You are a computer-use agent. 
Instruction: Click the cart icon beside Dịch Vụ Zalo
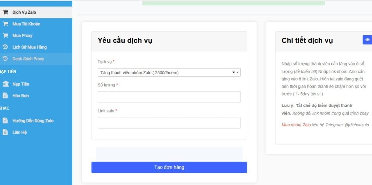tap(5, 12)
